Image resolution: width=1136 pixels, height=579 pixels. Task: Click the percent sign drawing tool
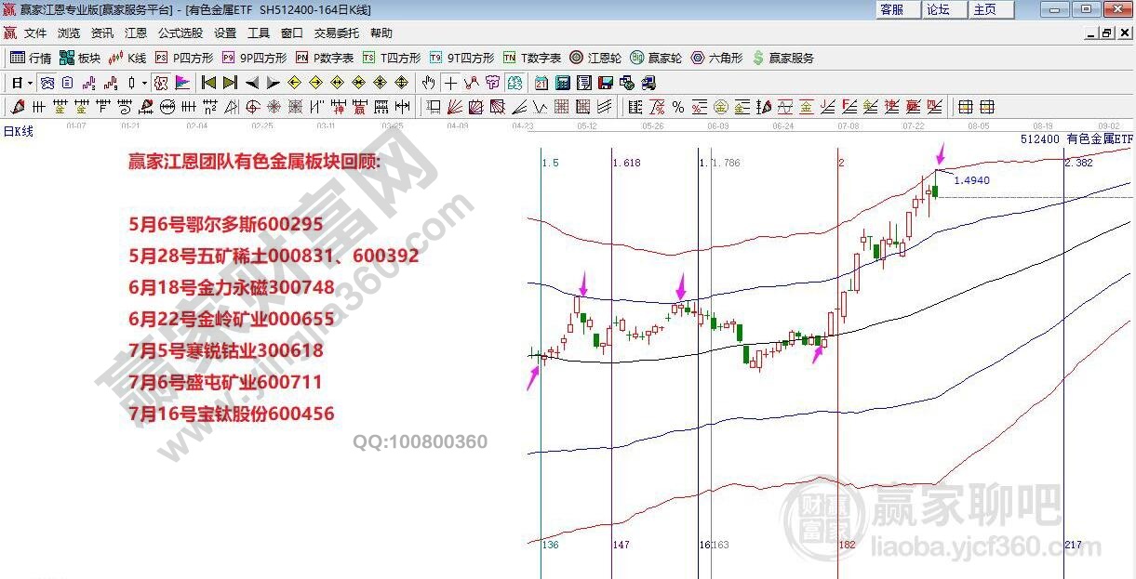pos(678,107)
